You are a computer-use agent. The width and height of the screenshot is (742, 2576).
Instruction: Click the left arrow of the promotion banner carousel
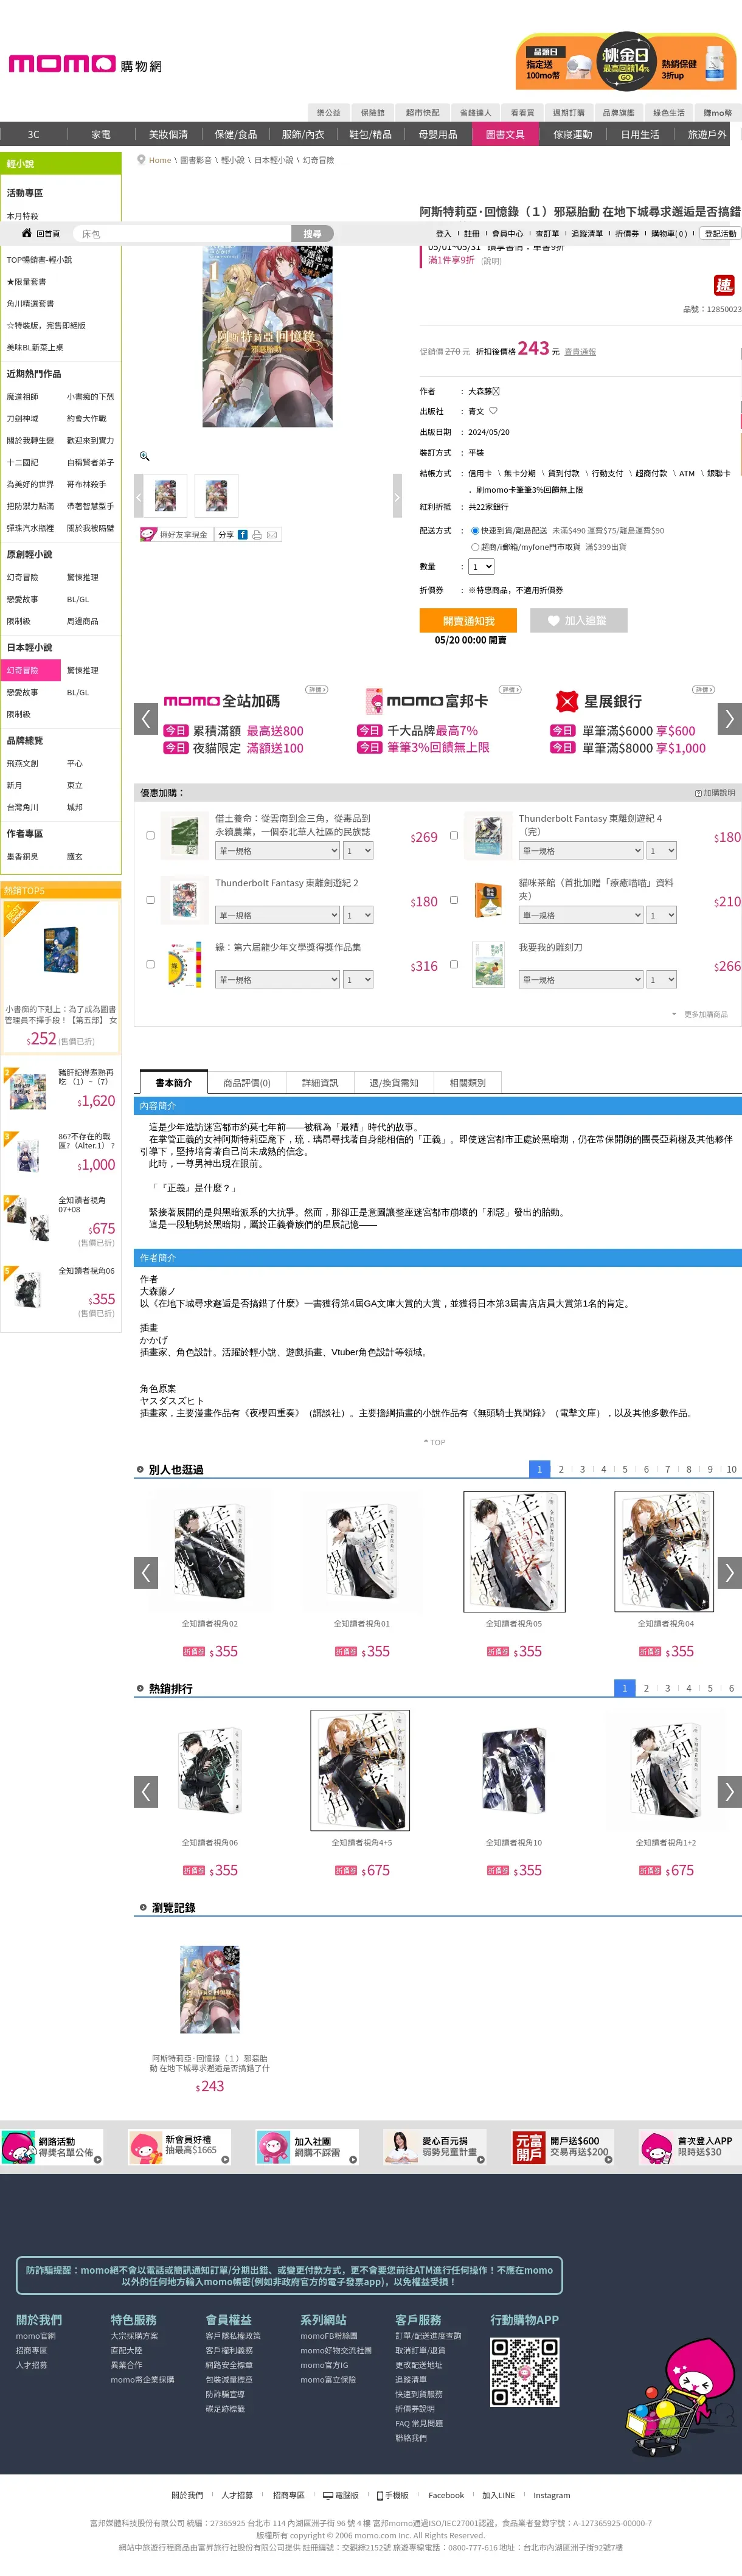146,718
